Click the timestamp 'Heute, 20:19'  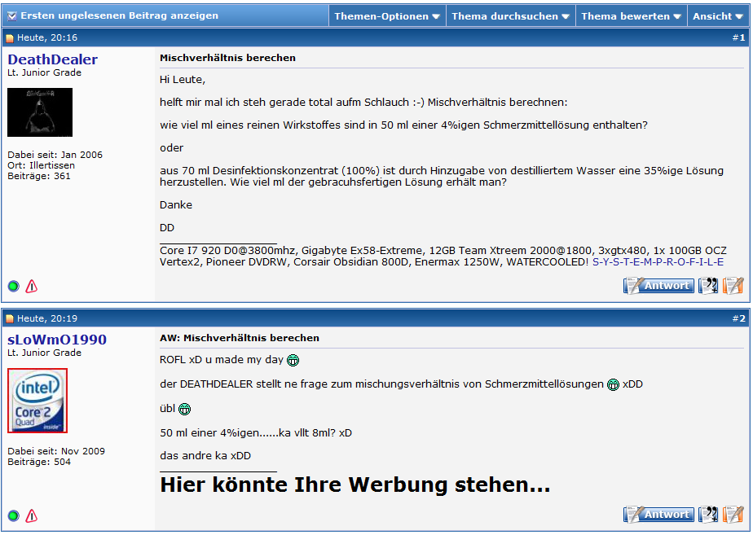coord(47,318)
